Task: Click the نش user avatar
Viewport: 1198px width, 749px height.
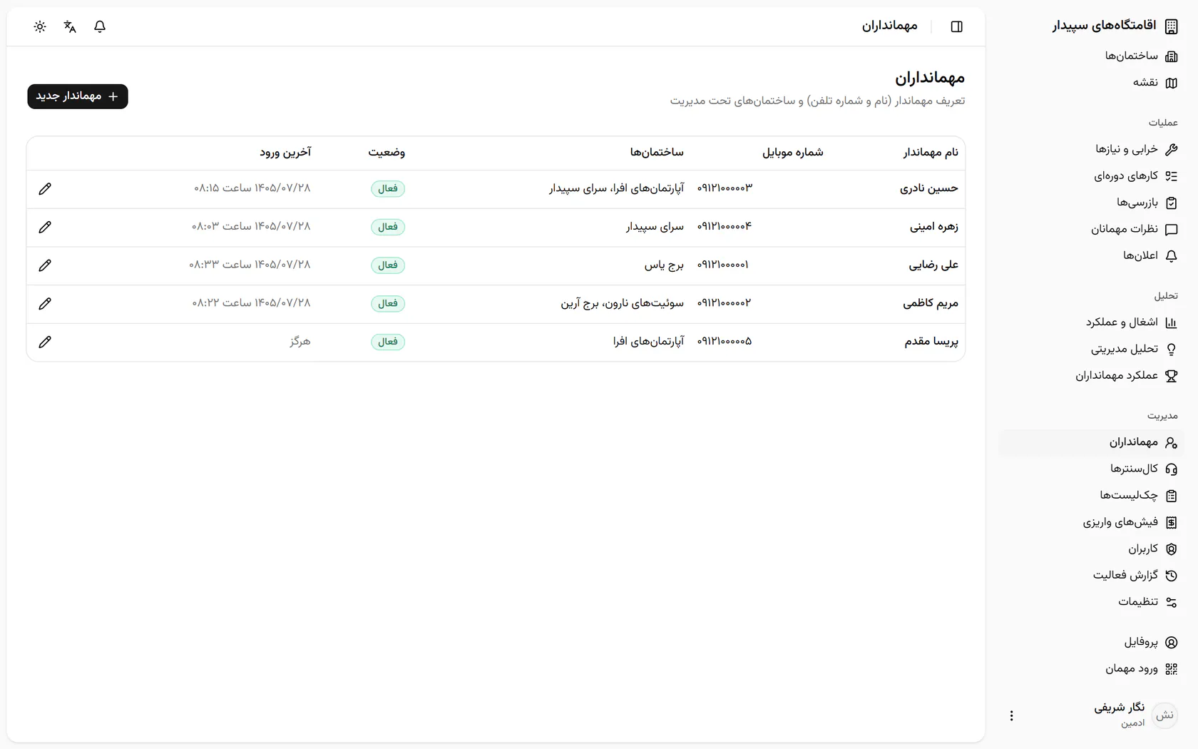Action: point(1165,715)
